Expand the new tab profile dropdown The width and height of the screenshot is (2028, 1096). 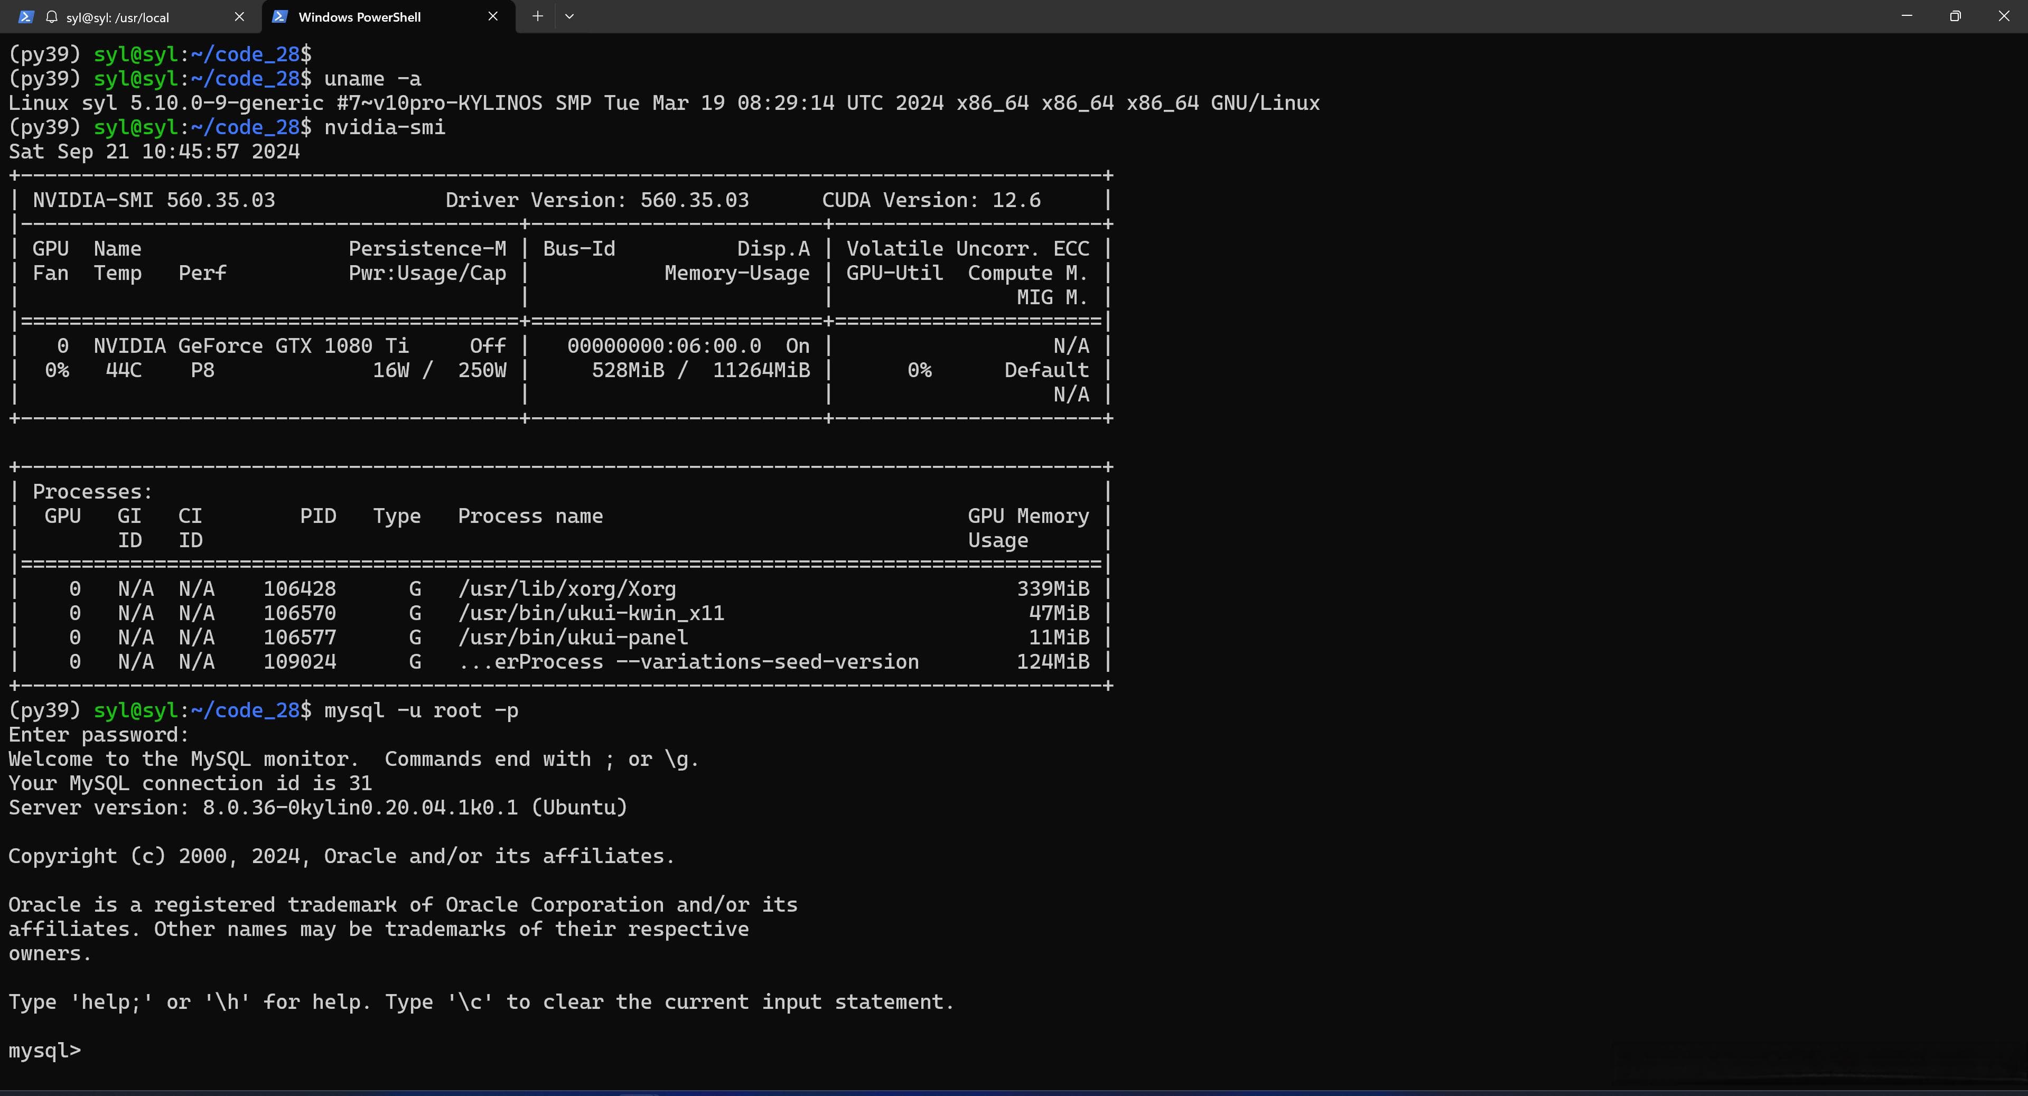point(569,16)
